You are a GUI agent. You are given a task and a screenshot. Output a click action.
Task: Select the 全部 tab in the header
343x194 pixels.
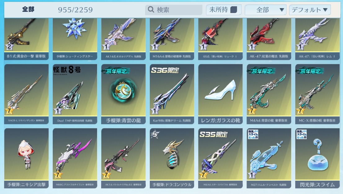tap(28, 9)
